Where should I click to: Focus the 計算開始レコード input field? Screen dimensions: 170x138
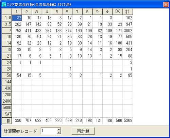[x=49, y=131]
